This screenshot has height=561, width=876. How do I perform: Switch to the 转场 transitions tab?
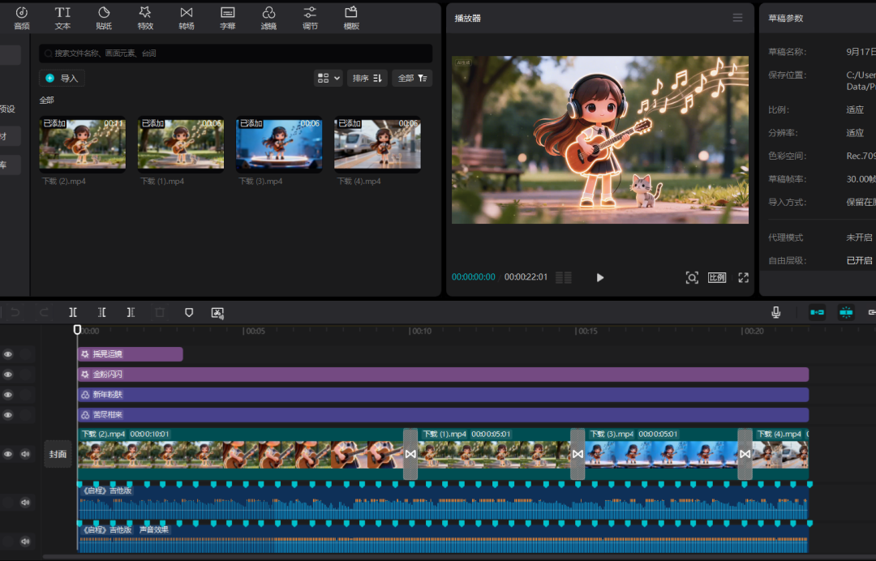pos(187,17)
